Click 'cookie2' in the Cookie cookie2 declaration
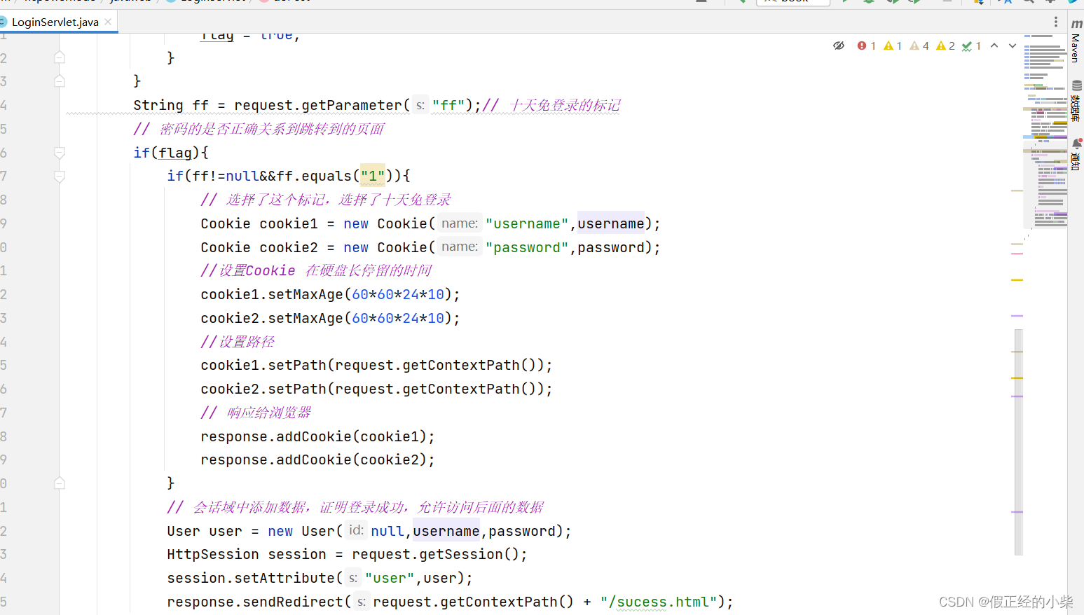This screenshot has height=615, width=1084. (x=289, y=247)
